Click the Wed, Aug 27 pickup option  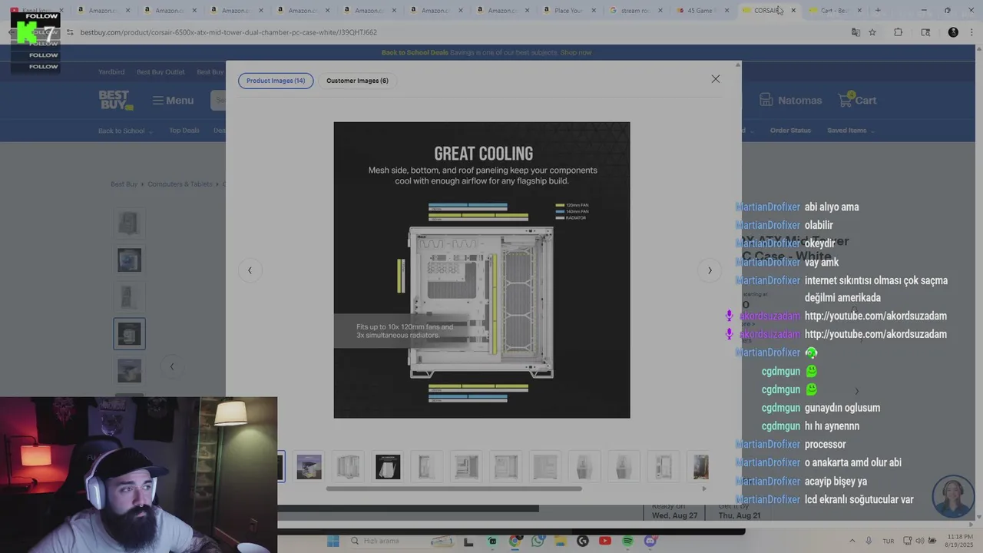(x=673, y=512)
